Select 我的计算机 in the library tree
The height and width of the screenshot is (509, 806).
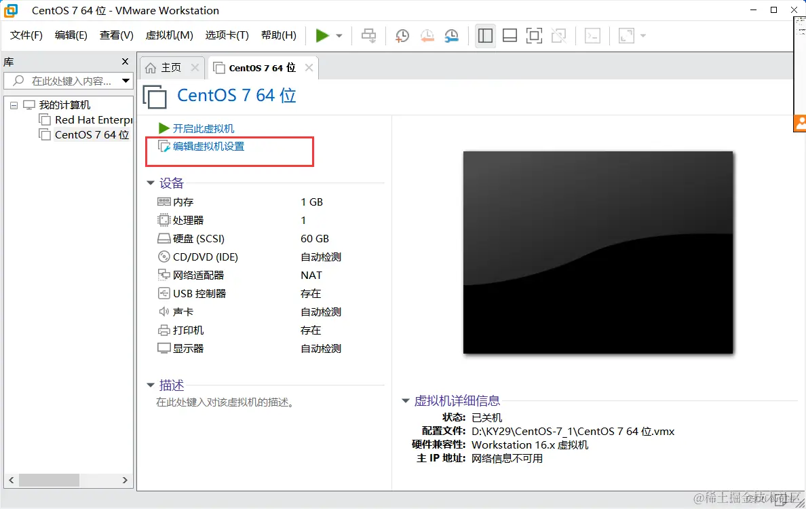(x=64, y=105)
